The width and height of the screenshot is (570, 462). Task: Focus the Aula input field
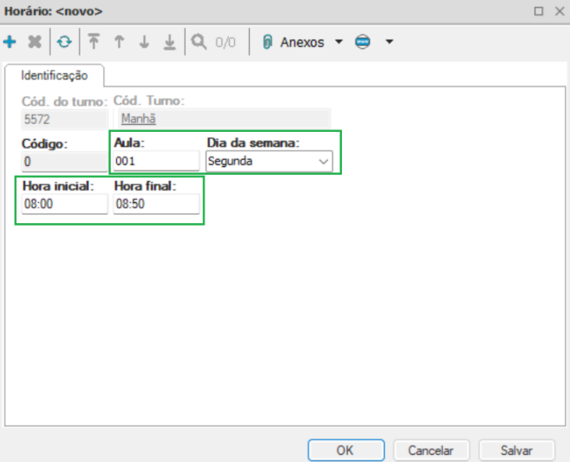pyautogui.click(x=156, y=161)
